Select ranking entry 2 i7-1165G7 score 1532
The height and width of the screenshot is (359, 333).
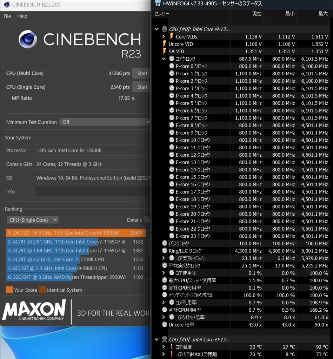tap(76, 242)
